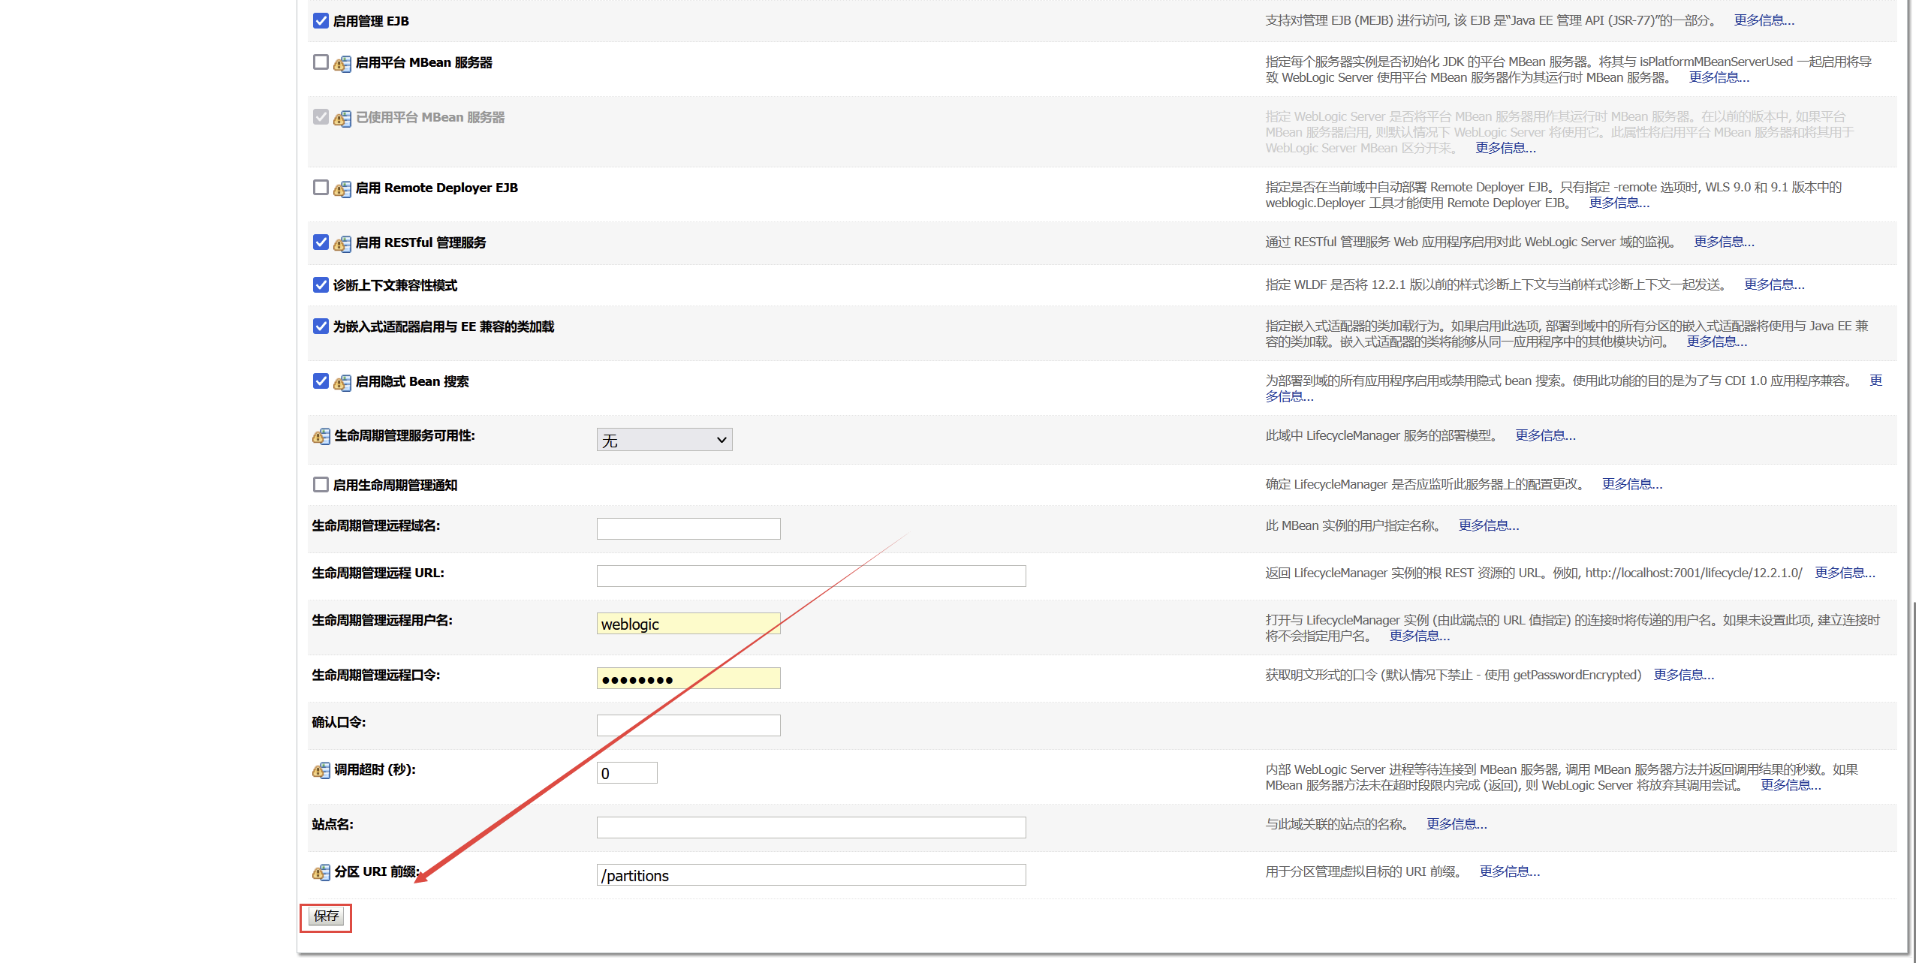
Task: Open 更多信息 link for RESTful 管理服务
Action: [1724, 242]
